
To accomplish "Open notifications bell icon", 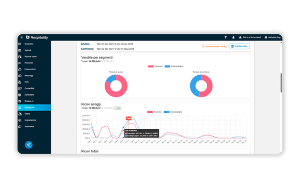I will pos(233,37).
